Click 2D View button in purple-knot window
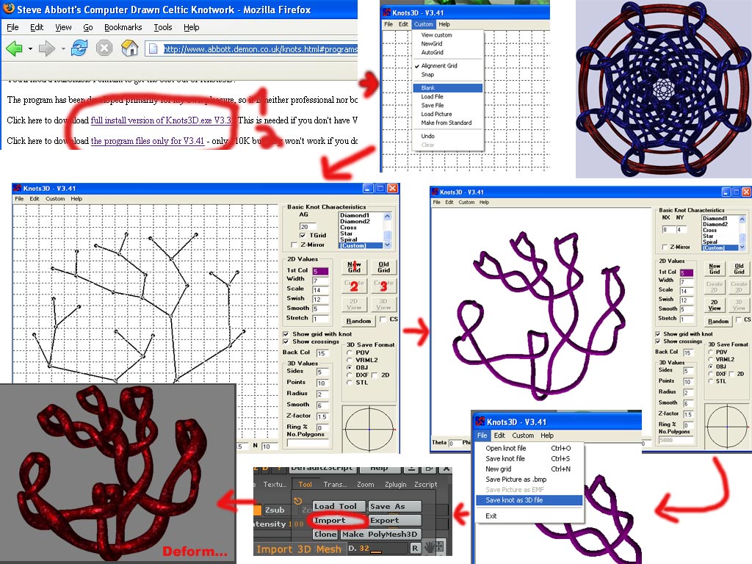 [x=714, y=305]
